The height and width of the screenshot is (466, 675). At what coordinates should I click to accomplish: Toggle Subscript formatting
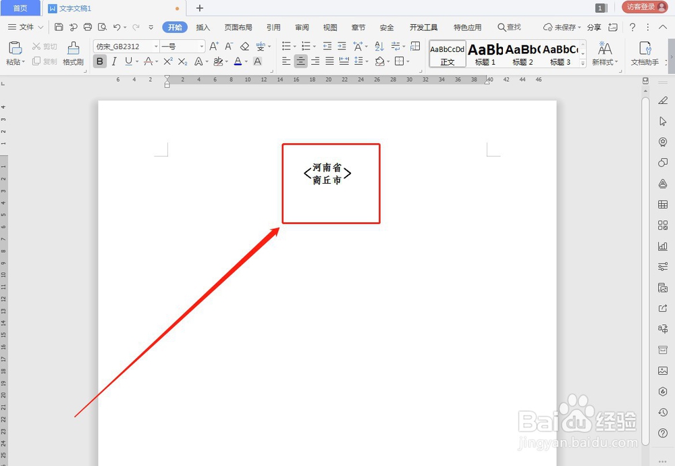point(182,61)
